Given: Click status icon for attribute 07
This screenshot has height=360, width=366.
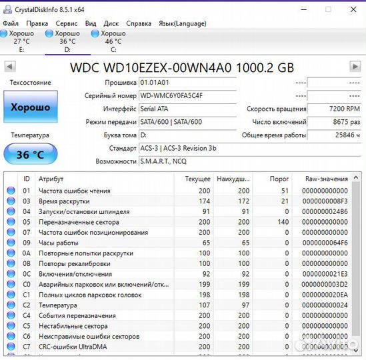Looking at the screenshot, I should 11,232.
